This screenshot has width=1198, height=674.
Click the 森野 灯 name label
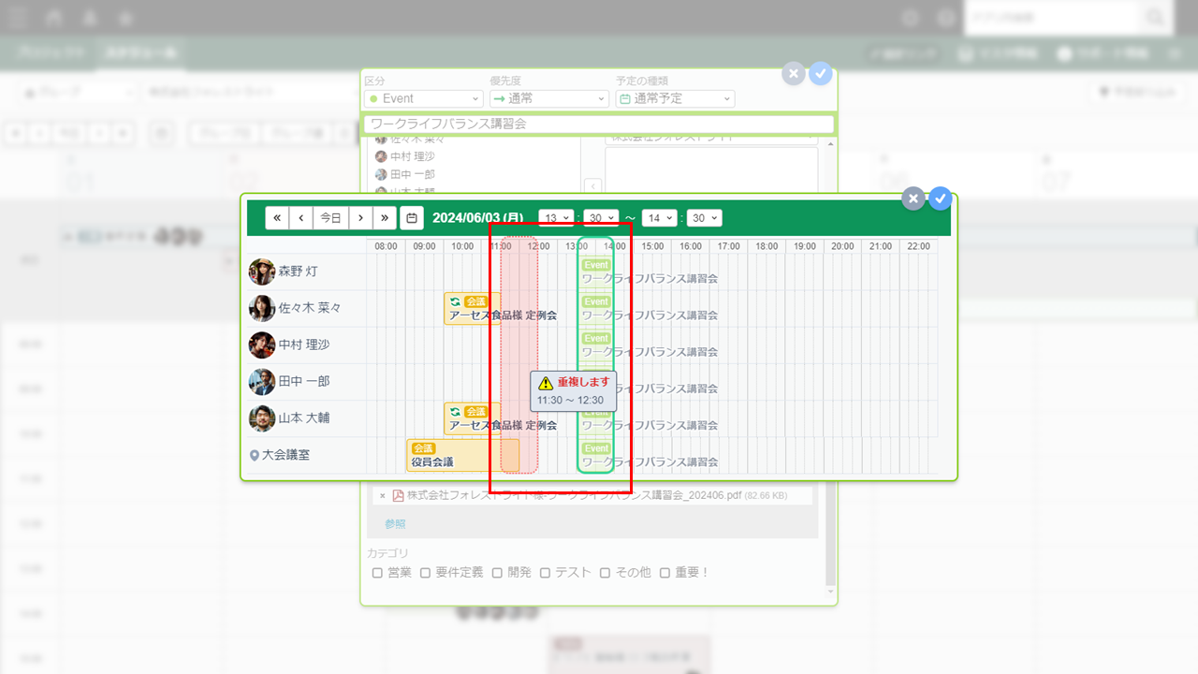pos(298,271)
